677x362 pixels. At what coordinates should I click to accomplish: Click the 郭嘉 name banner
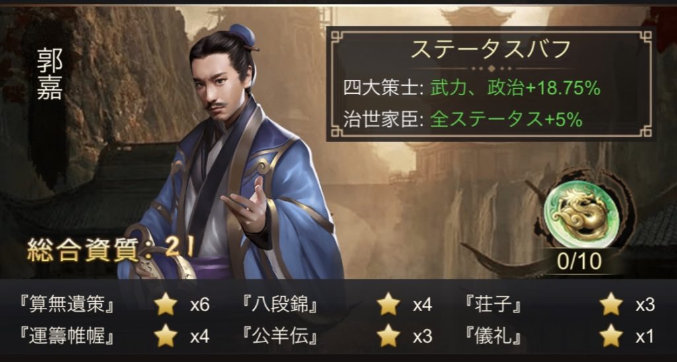point(50,73)
